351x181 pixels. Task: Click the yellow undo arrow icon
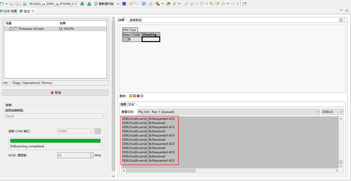pos(131,4)
